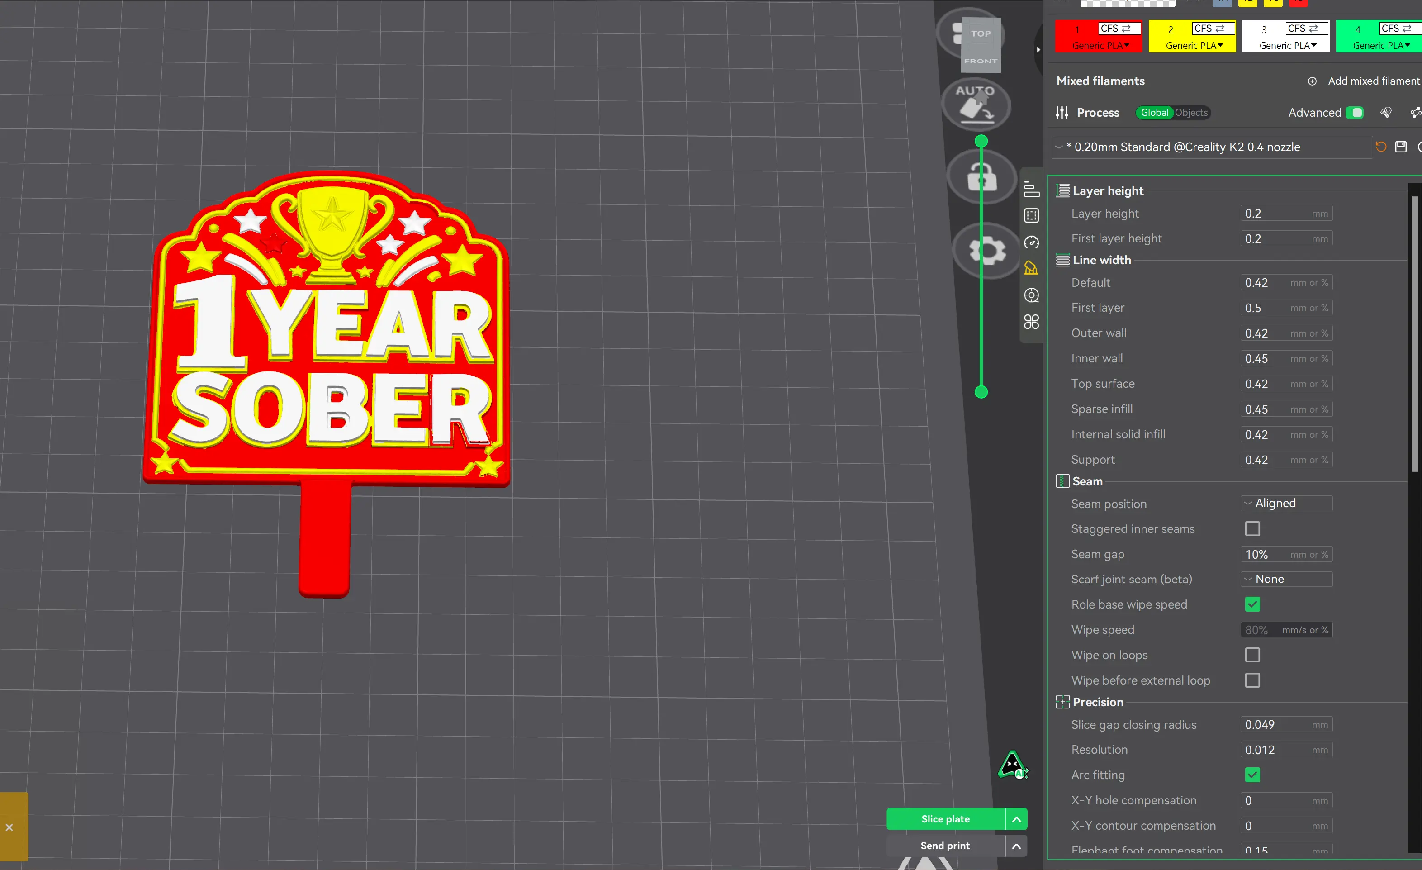Viewport: 1422px width, 870px height.
Task: Click the AUTO orient button in viewport
Action: (976, 104)
